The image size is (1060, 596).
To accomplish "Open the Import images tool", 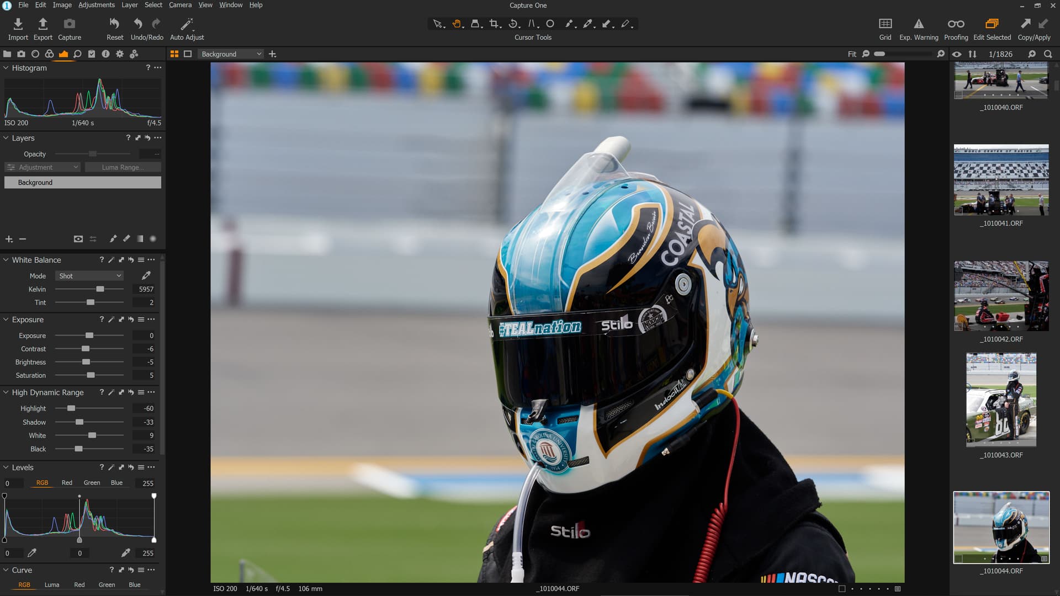I will click(18, 24).
